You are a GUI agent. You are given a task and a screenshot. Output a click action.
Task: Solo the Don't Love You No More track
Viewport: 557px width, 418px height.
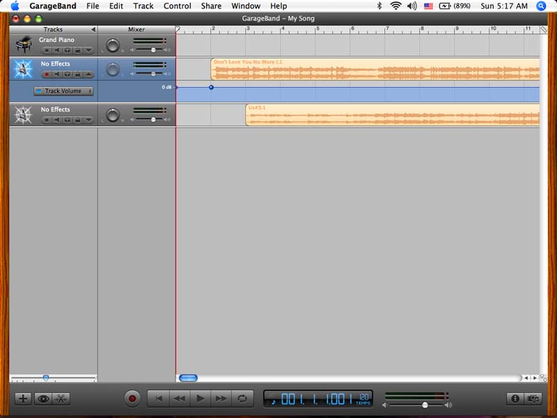pos(67,75)
